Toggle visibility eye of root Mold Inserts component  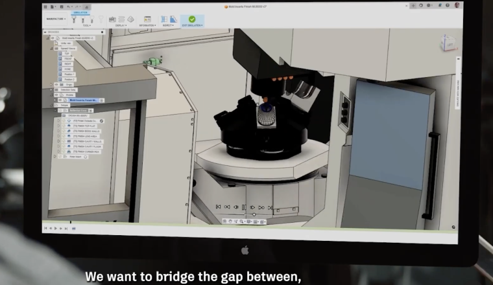point(53,38)
